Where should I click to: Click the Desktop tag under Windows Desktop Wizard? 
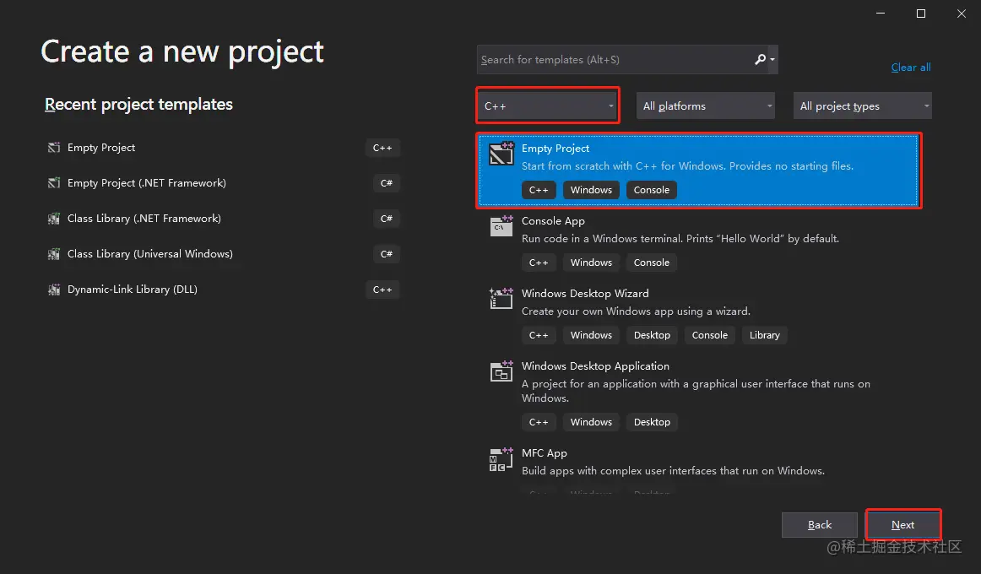pyautogui.click(x=652, y=335)
